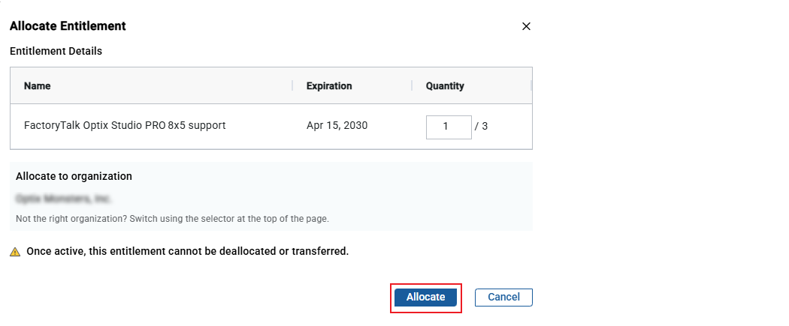Click the Allocate Entitlement dialog title
This screenshot has height=326, width=789.
pyautogui.click(x=68, y=26)
